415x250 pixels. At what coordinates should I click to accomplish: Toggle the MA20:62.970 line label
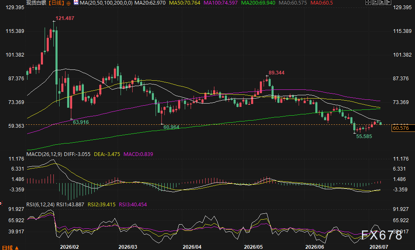tap(150, 3)
